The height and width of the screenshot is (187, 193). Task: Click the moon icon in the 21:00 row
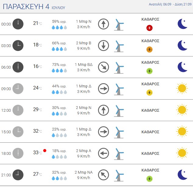point(182,175)
